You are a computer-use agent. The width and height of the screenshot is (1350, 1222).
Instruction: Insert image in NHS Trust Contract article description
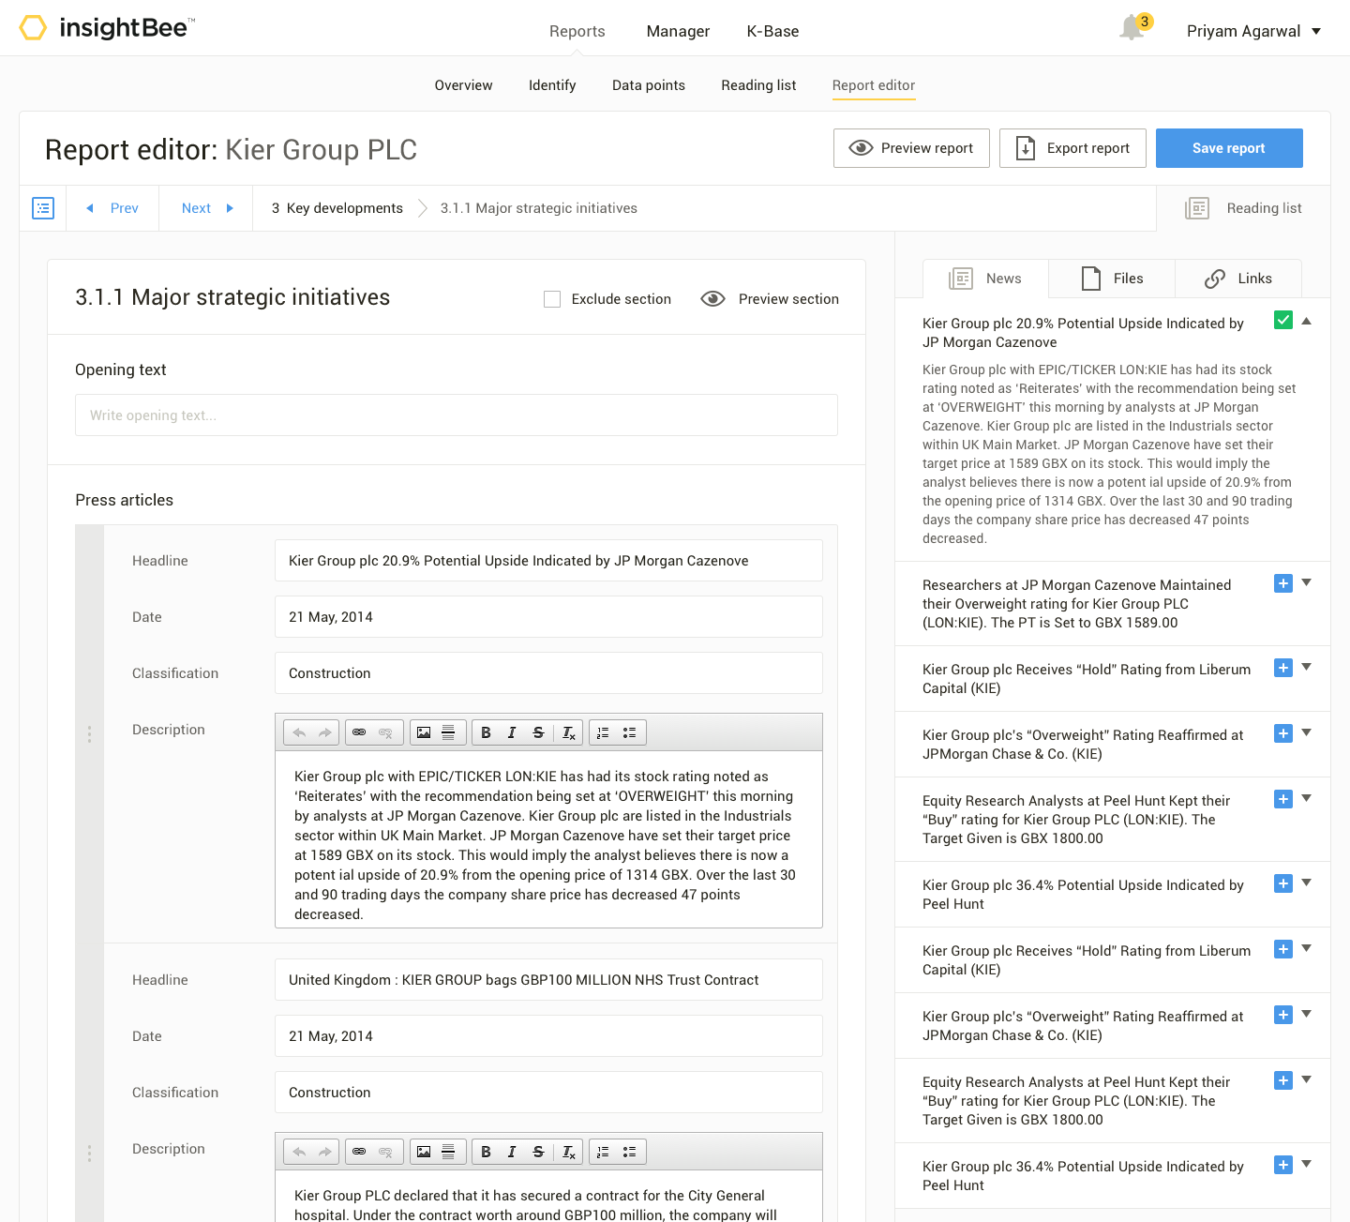(424, 1152)
